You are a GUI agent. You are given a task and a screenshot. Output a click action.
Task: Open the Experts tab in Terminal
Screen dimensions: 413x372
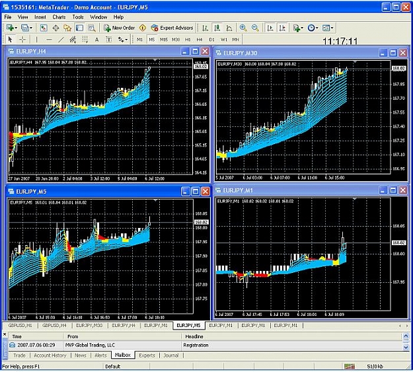point(147,355)
